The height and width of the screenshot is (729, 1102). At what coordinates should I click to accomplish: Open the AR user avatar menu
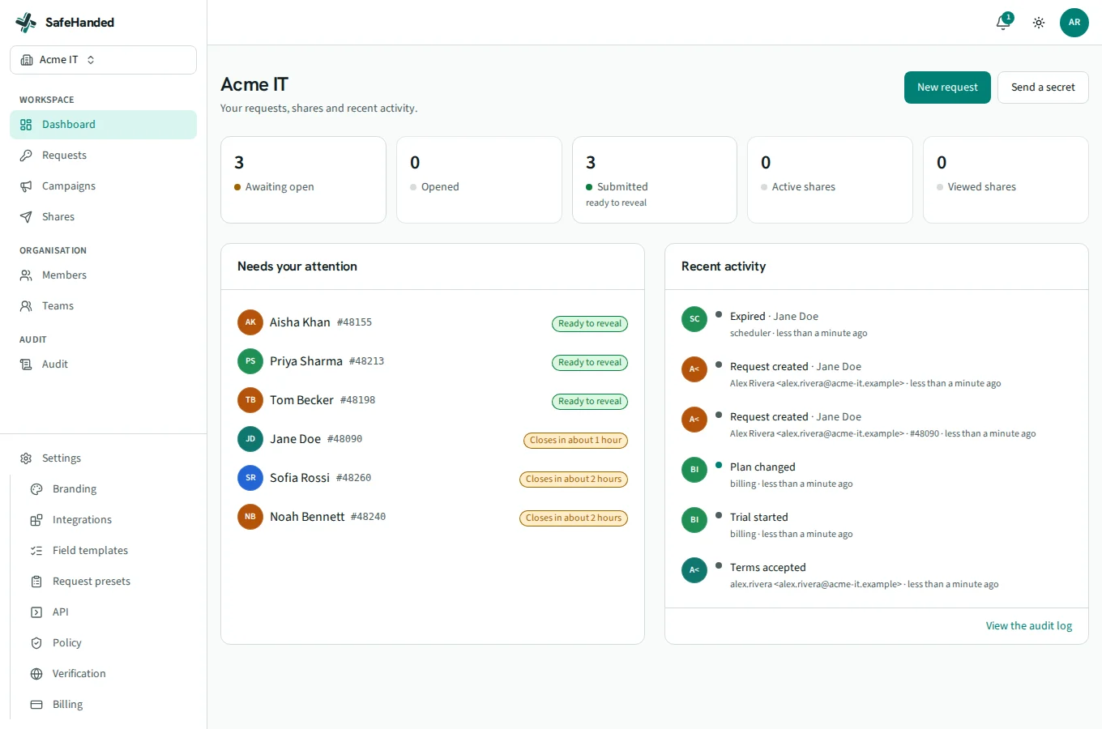tap(1074, 23)
